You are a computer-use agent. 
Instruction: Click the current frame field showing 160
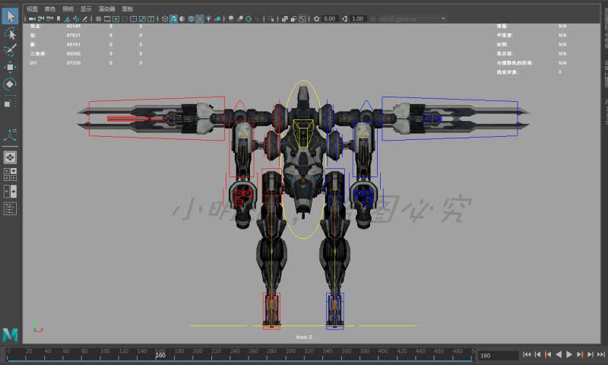(x=498, y=355)
